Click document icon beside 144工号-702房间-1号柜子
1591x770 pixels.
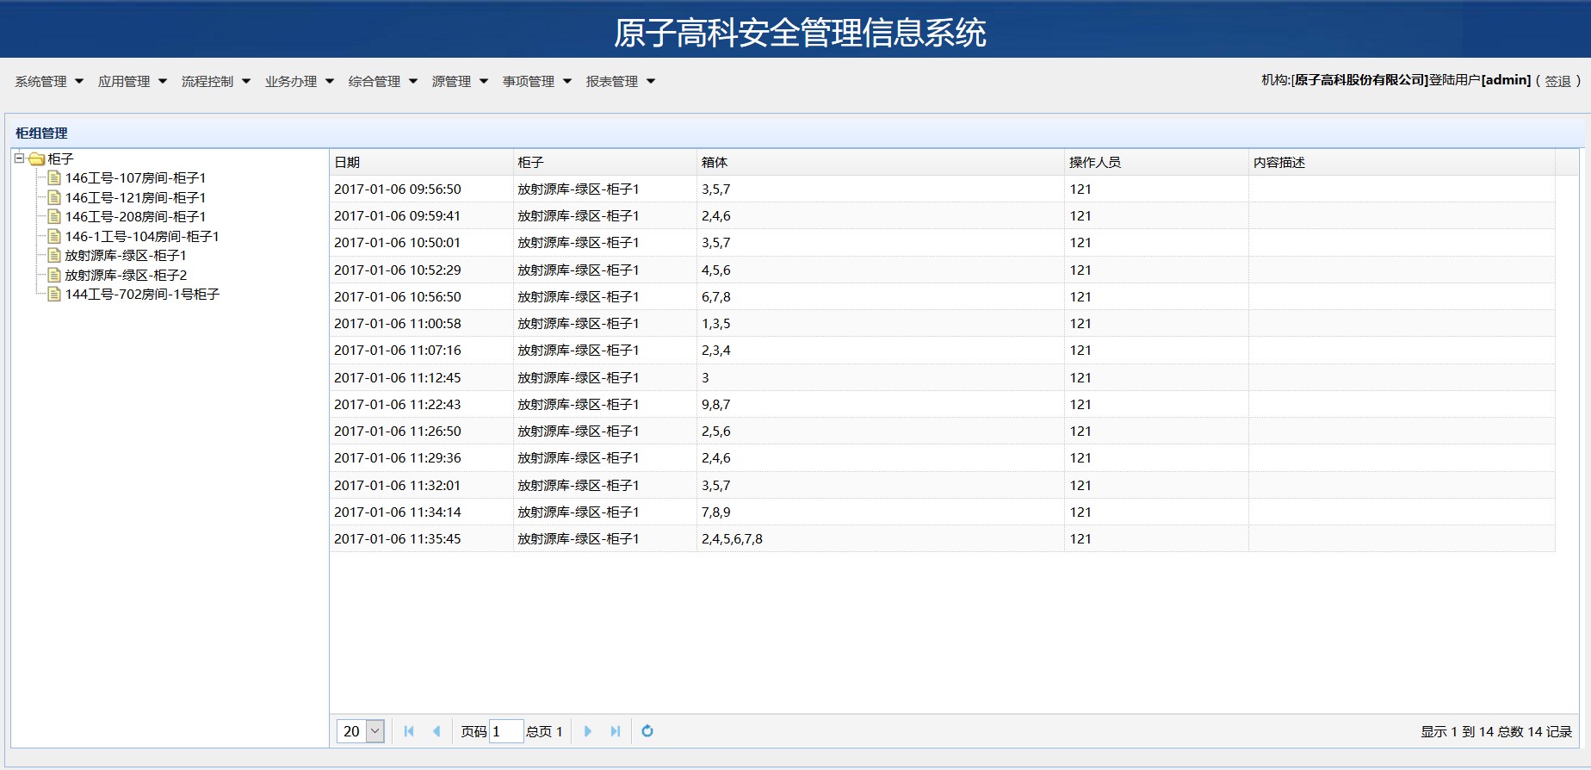click(54, 295)
